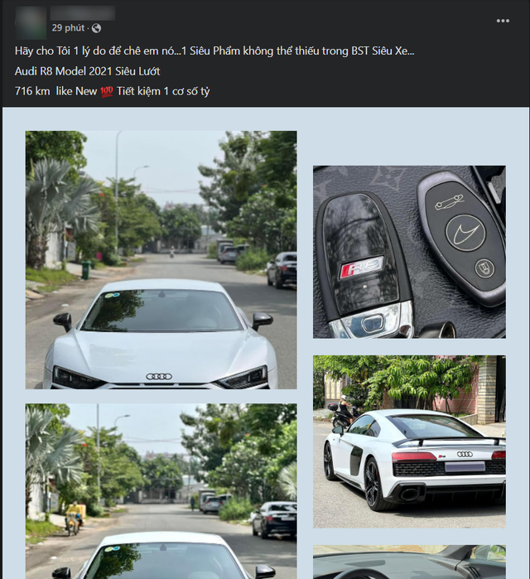The width and height of the screenshot is (530, 579).
Task: Open the R8 key fob photo
Action: point(409,252)
